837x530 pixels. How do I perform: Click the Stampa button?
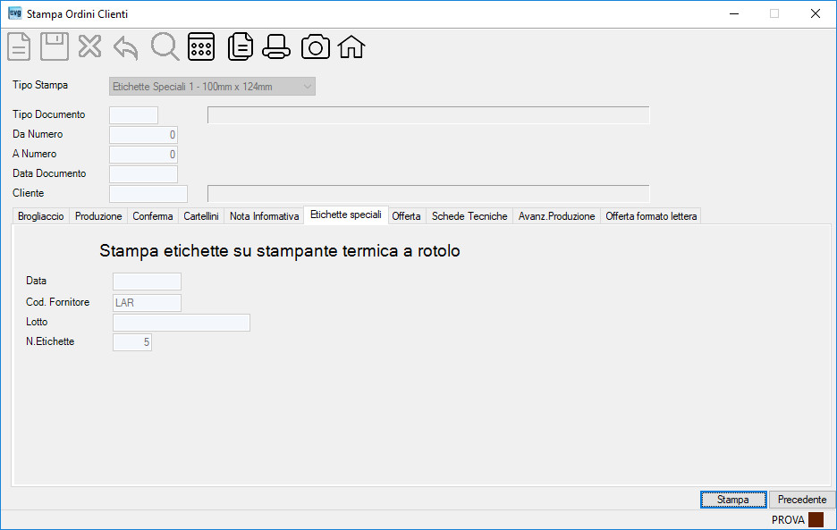click(x=733, y=500)
